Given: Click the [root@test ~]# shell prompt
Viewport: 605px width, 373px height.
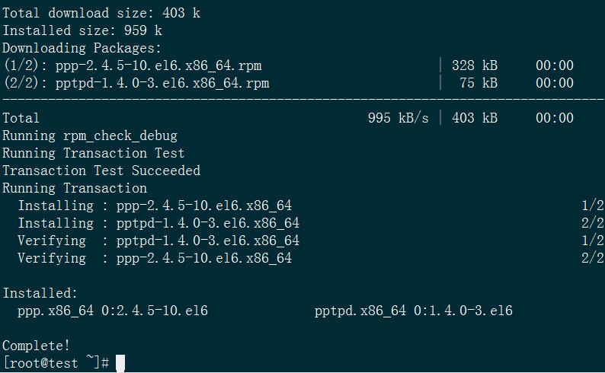Looking at the screenshot, I should [x=56, y=363].
